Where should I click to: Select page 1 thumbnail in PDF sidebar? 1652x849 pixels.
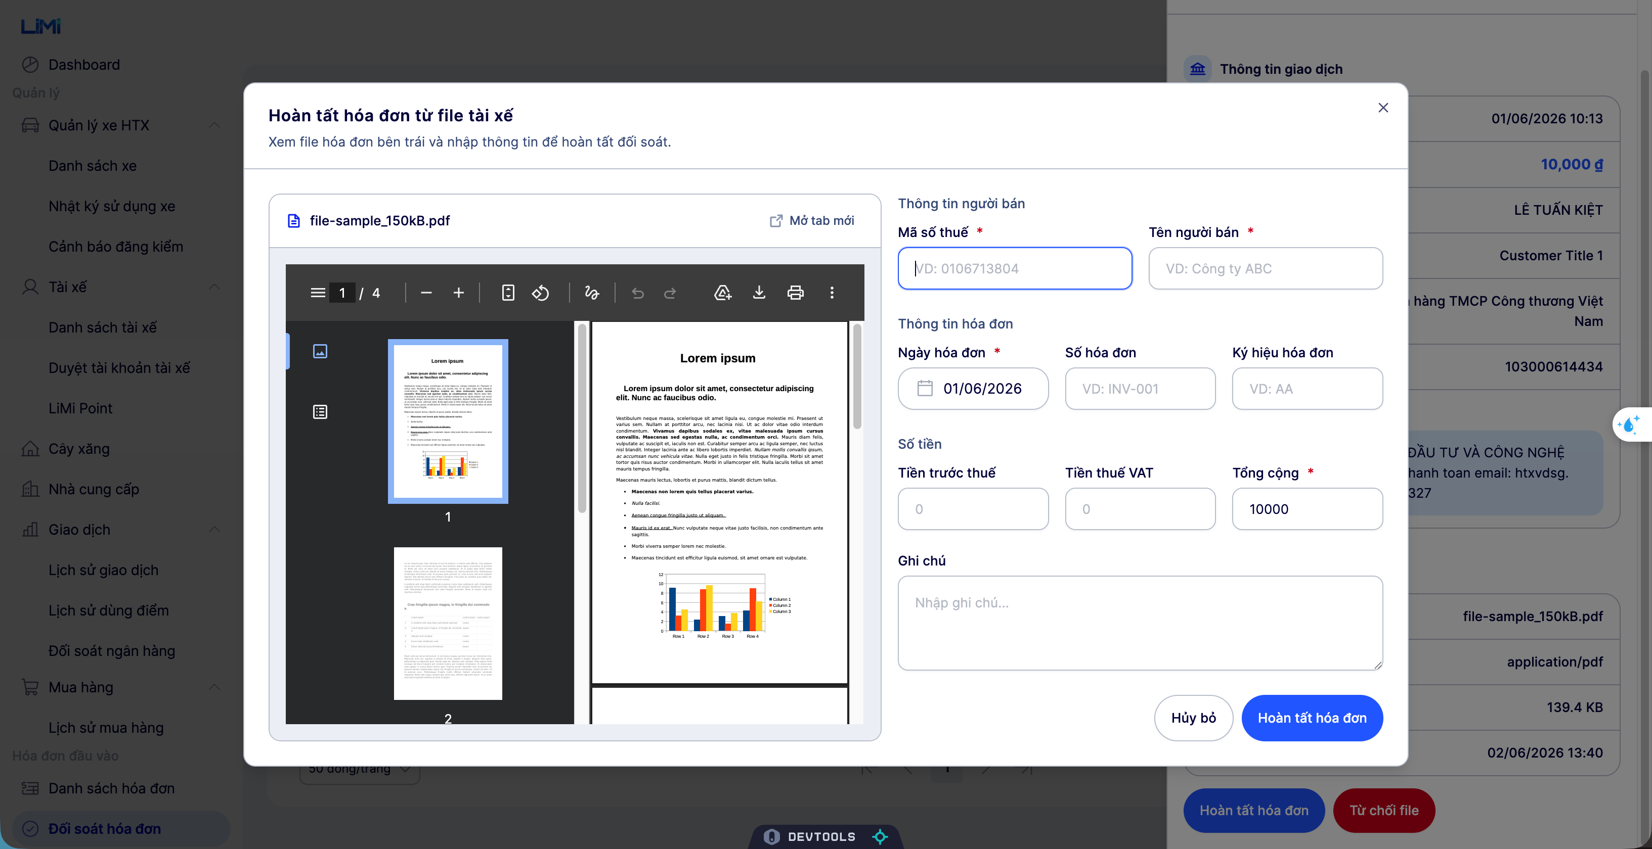[x=448, y=421]
